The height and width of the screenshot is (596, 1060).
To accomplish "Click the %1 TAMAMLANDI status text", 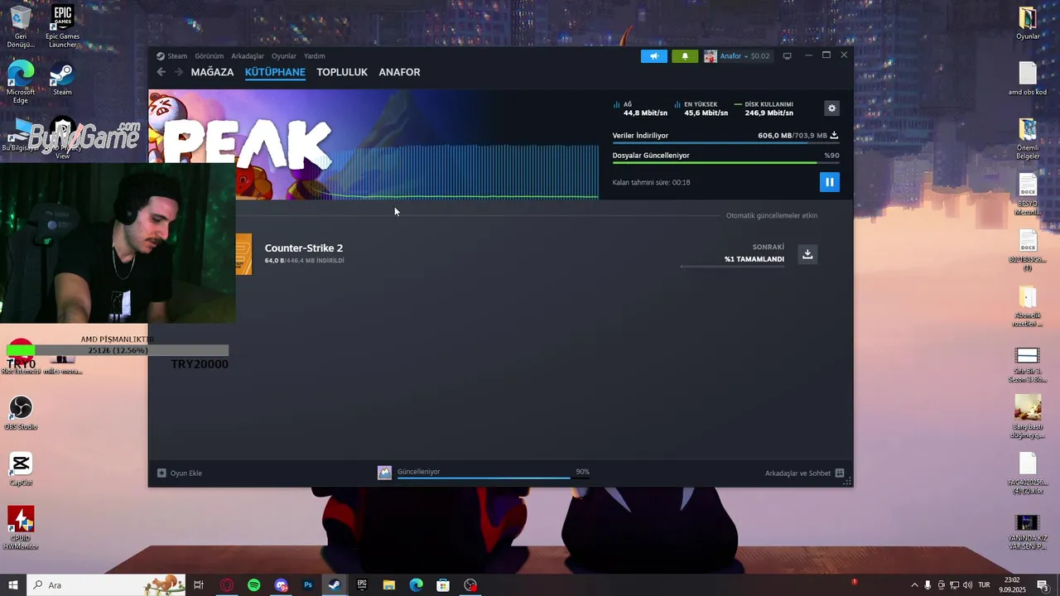I will tap(754, 259).
